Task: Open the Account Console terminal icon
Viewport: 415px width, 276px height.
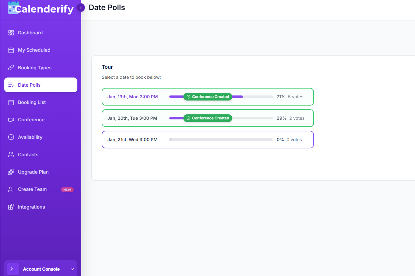Action: [13, 269]
